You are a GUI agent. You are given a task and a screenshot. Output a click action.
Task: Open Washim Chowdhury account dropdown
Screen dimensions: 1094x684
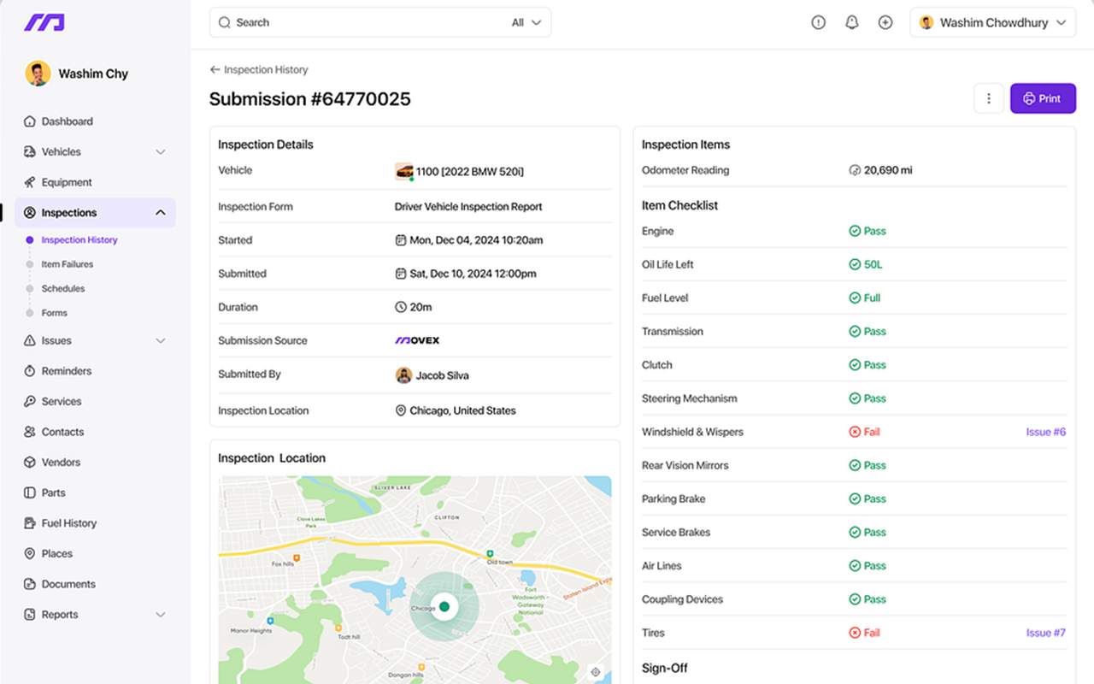(992, 23)
